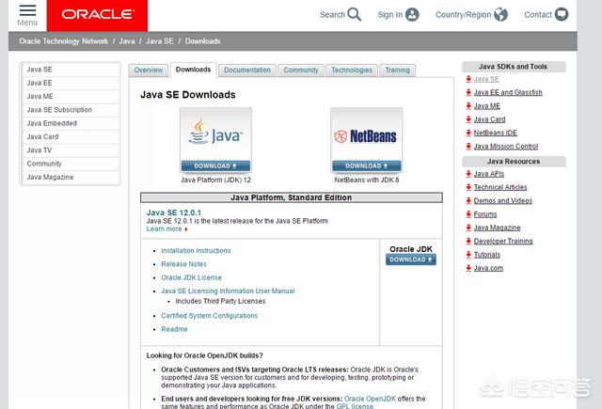Viewport: 602px width, 409px height.
Task: Open the Country/Region globe icon
Action: click(x=500, y=15)
